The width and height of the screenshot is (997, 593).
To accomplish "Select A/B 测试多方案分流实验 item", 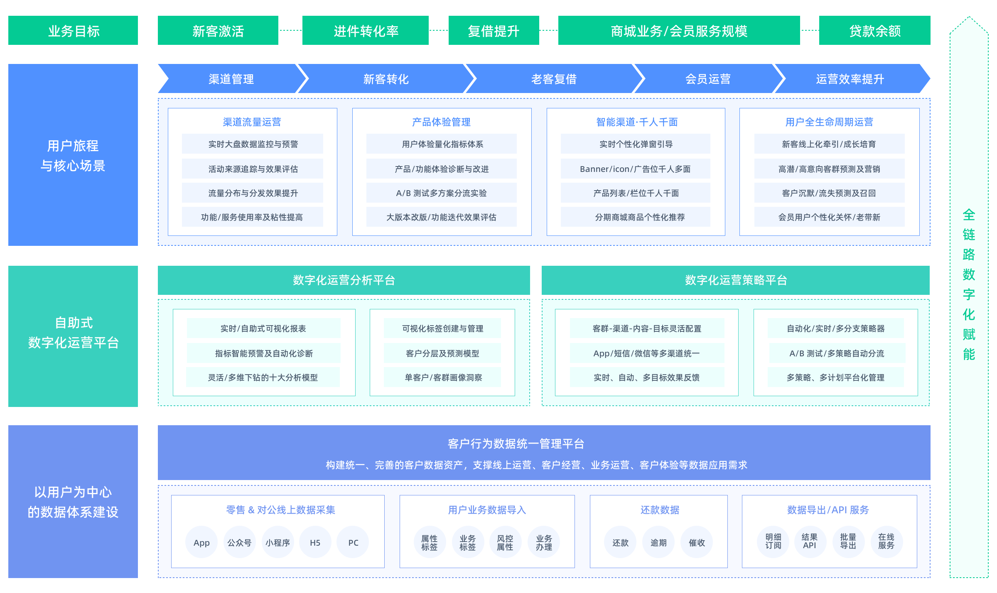I will pos(442,193).
